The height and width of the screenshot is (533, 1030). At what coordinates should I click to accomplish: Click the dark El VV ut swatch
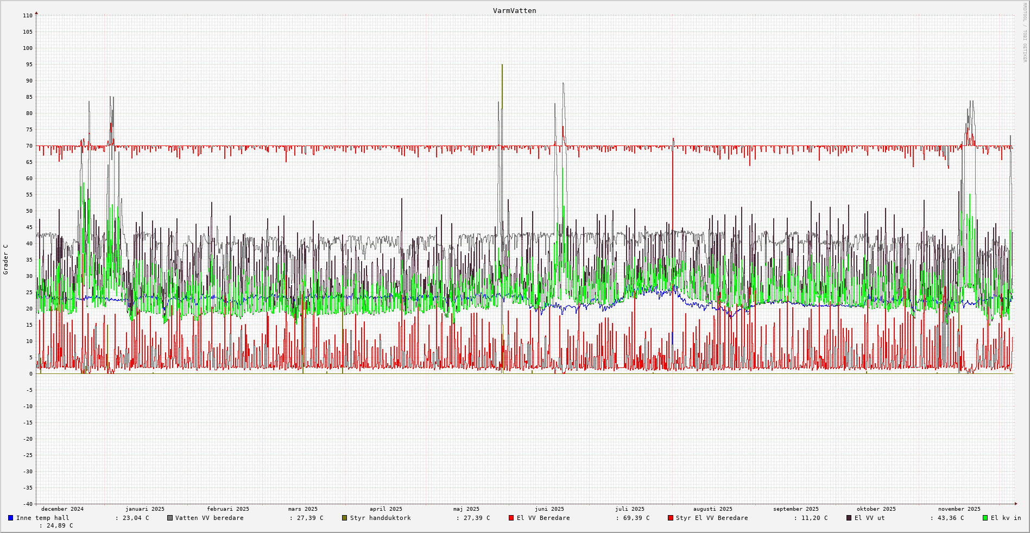coord(849,518)
